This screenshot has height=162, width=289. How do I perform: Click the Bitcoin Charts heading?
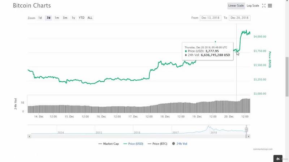(32, 5)
